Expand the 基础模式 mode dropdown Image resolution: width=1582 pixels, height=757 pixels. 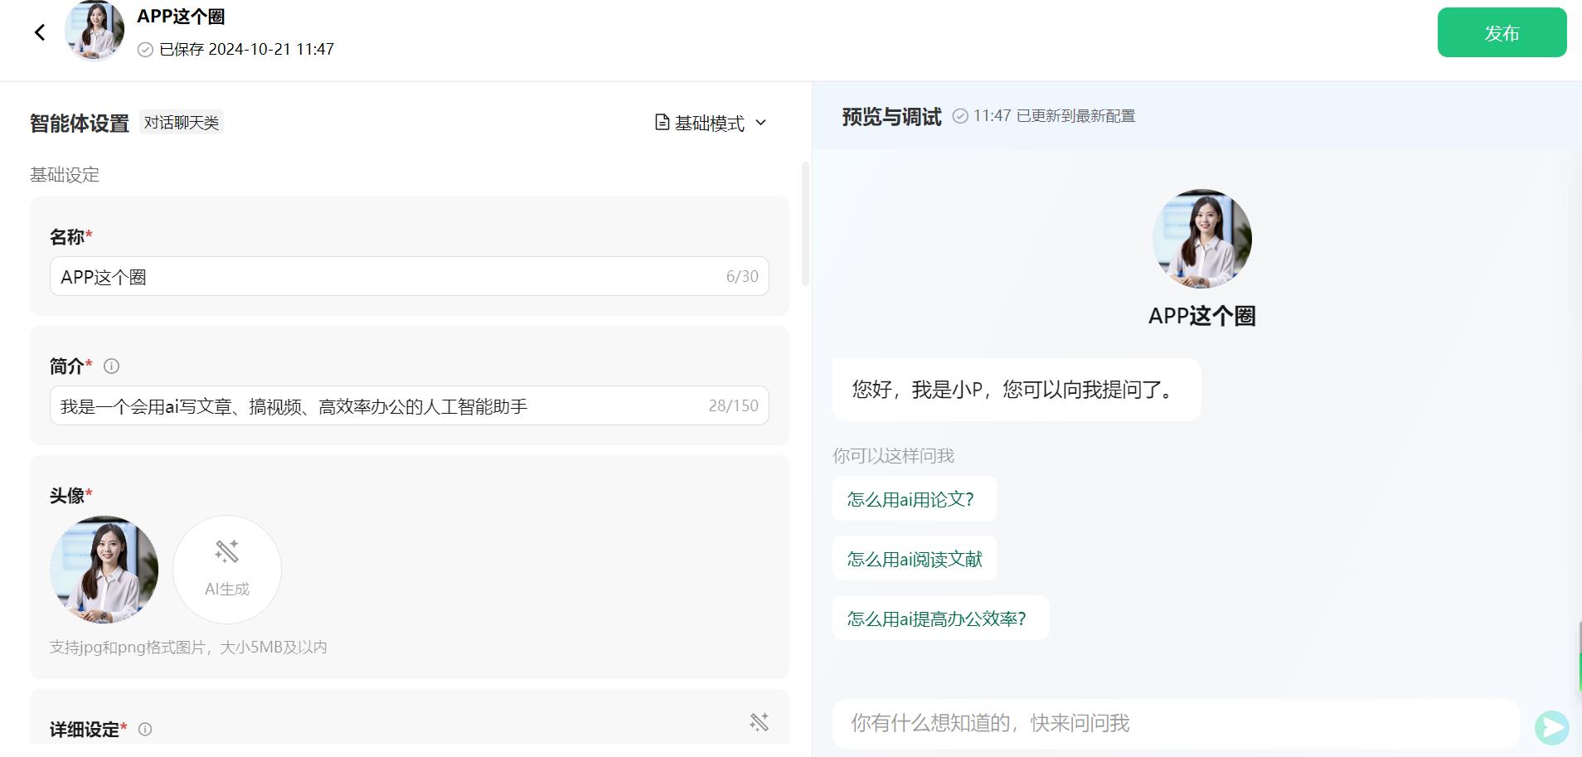click(x=762, y=123)
